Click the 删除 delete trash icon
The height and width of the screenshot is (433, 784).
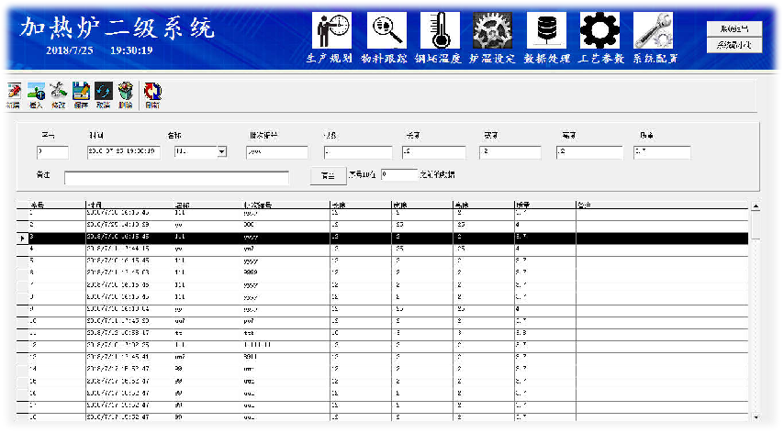(126, 95)
